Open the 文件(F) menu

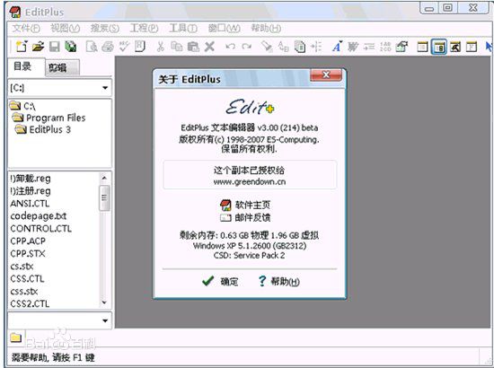point(26,29)
